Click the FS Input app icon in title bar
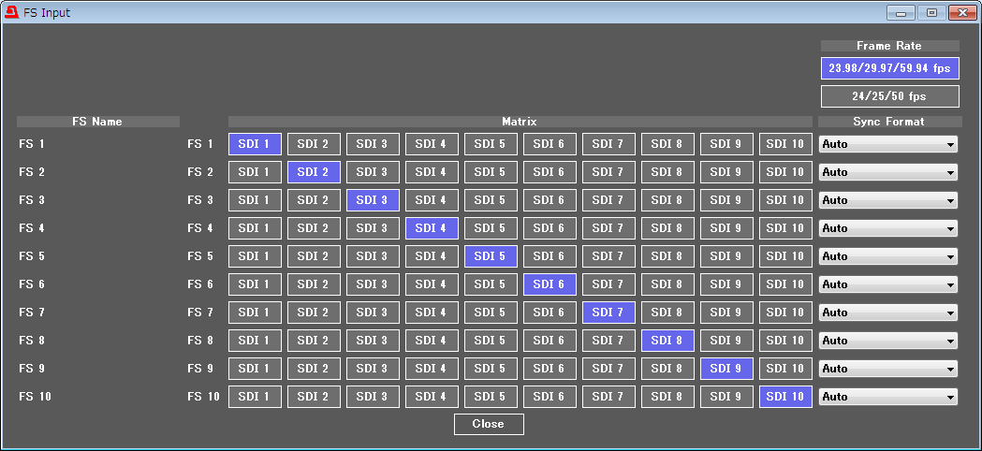 coord(11,13)
